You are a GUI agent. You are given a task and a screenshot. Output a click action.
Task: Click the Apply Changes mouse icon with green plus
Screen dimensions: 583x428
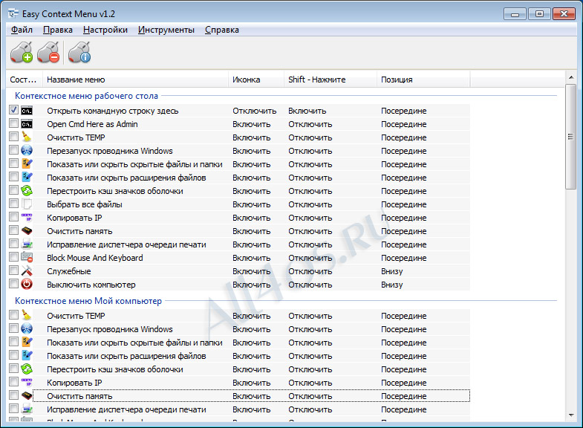pyautogui.click(x=22, y=52)
